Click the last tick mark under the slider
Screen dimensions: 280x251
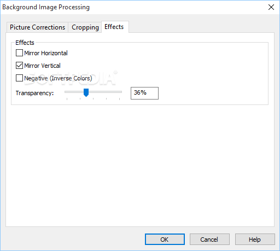click(x=119, y=99)
